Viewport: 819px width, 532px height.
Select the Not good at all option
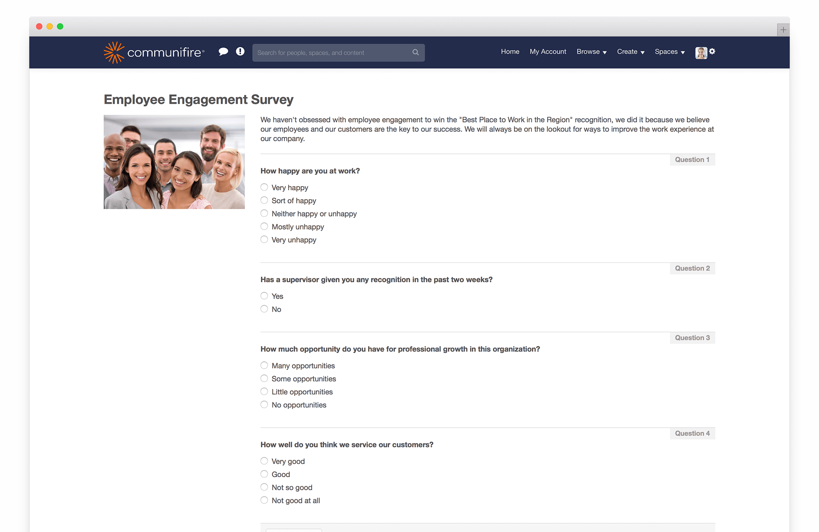click(x=264, y=500)
